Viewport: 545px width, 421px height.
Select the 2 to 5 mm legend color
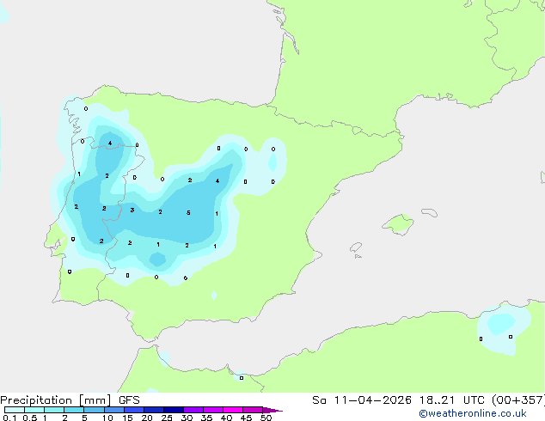click(74, 410)
